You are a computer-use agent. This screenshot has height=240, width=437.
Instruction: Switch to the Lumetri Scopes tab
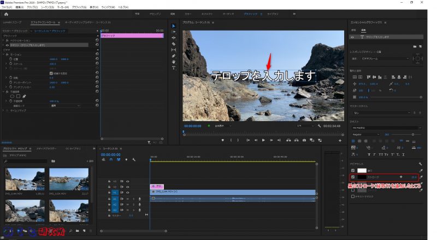click(12, 22)
